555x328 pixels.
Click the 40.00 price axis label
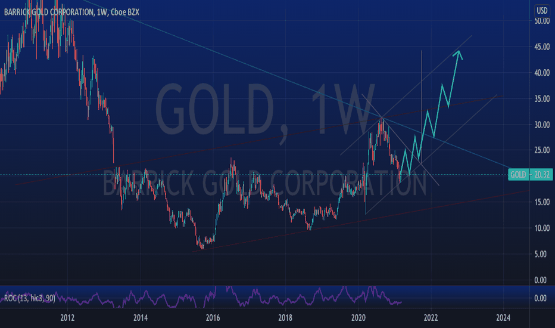click(x=542, y=73)
